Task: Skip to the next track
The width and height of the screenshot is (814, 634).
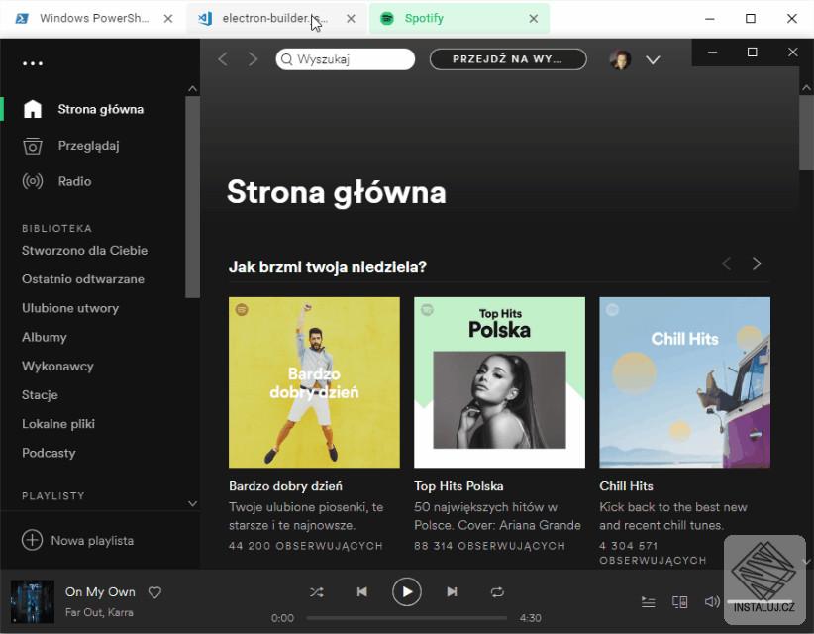Action: tap(452, 592)
